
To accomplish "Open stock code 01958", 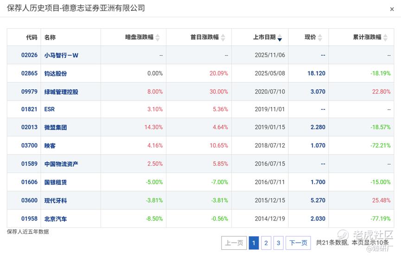I will 29,219.
